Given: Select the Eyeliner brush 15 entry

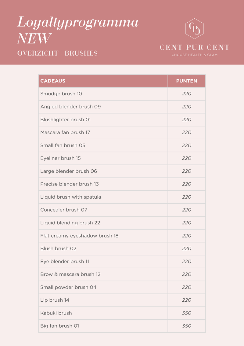Looking at the screenshot, I should tap(60, 158).
